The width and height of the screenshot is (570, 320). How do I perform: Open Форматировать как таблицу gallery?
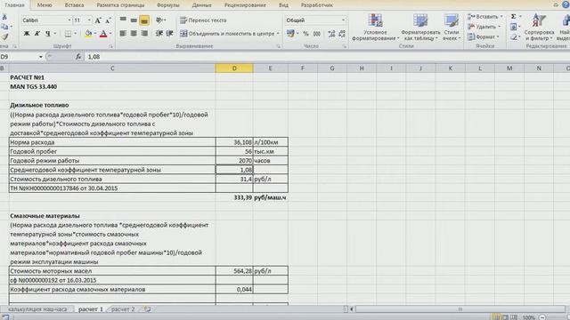420,28
